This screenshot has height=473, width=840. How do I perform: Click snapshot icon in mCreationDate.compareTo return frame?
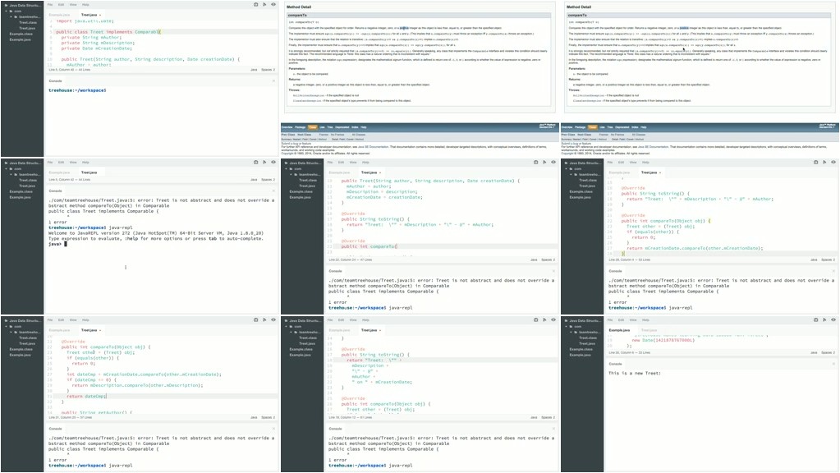point(816,162)
